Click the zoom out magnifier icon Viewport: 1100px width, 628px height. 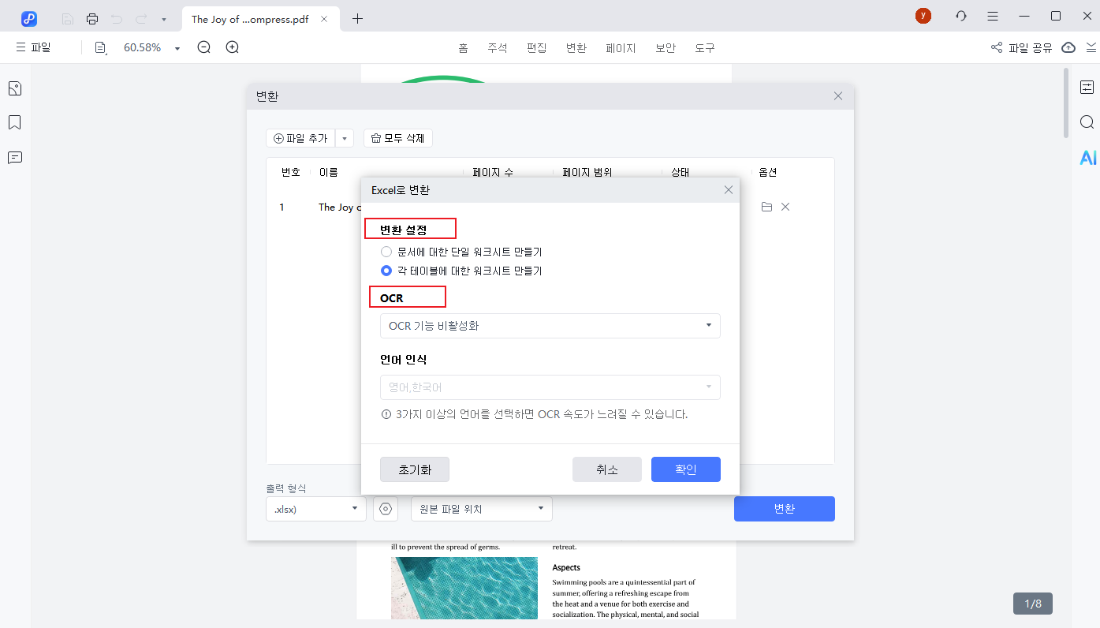(204, 47)
